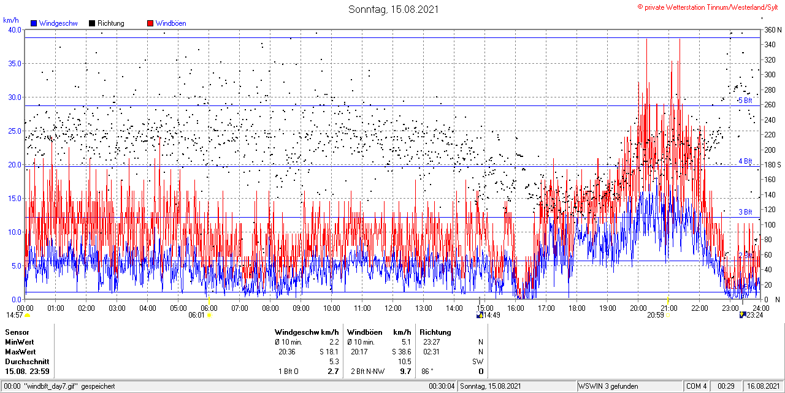Click the average gust value 10.5
The width and height of the screenshot is (785, 393).
[x=404, y=362]
